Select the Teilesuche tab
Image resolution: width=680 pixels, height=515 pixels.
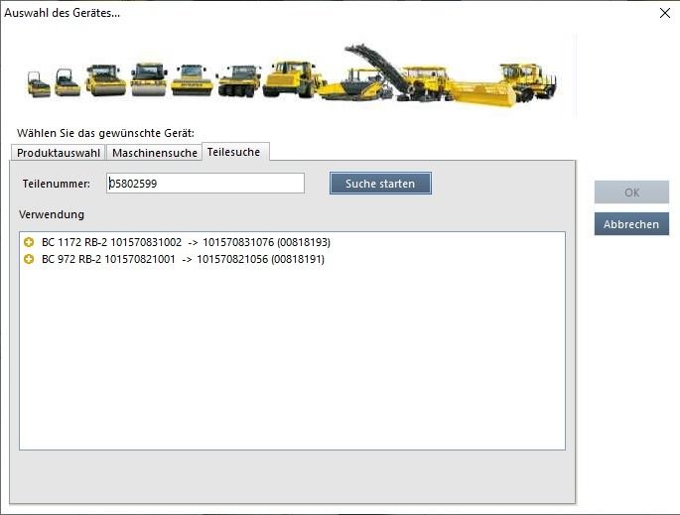[236, 152]
